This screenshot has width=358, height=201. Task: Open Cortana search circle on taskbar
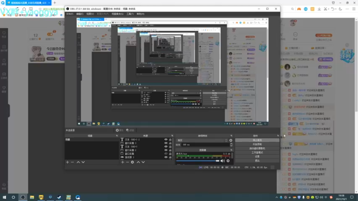[x=13, y=197]
